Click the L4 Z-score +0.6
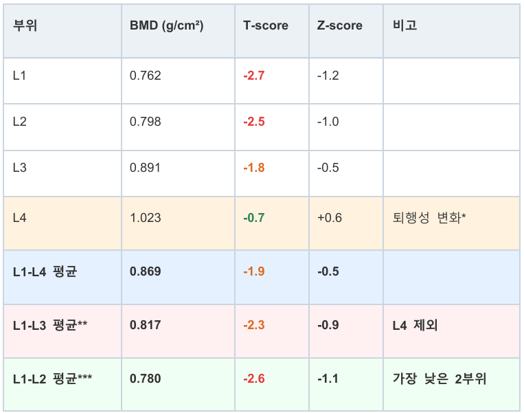This screenshot has height=413, width=524. coord(330,218)
